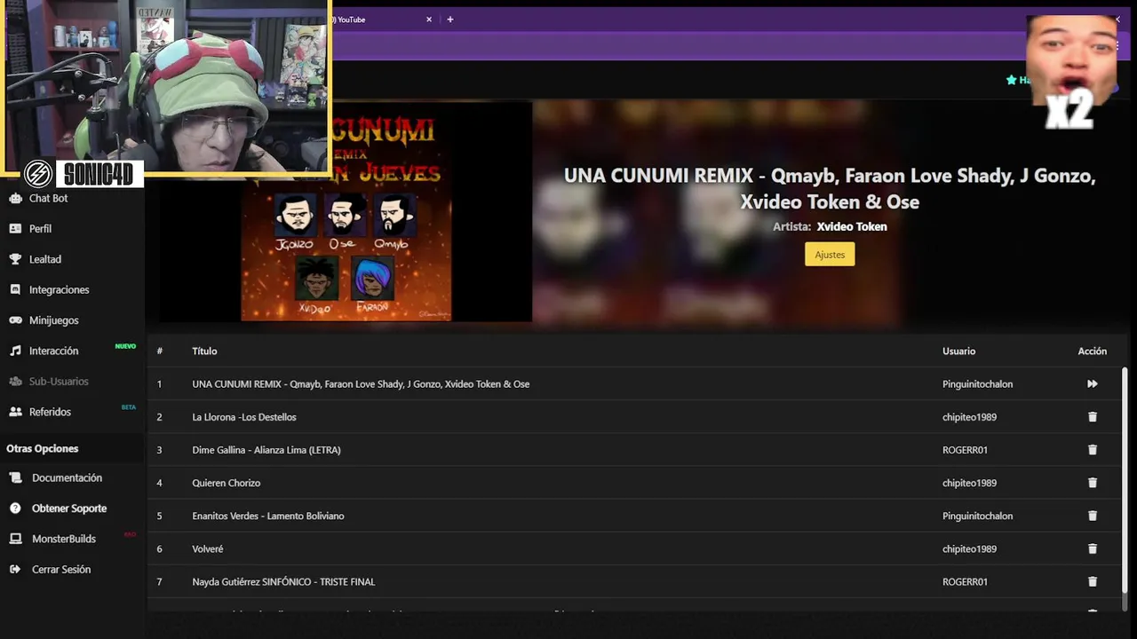Click user Pinguinitochalon in row 1
This screenshot has width=1137, height=639.
[x=977, y=384]
